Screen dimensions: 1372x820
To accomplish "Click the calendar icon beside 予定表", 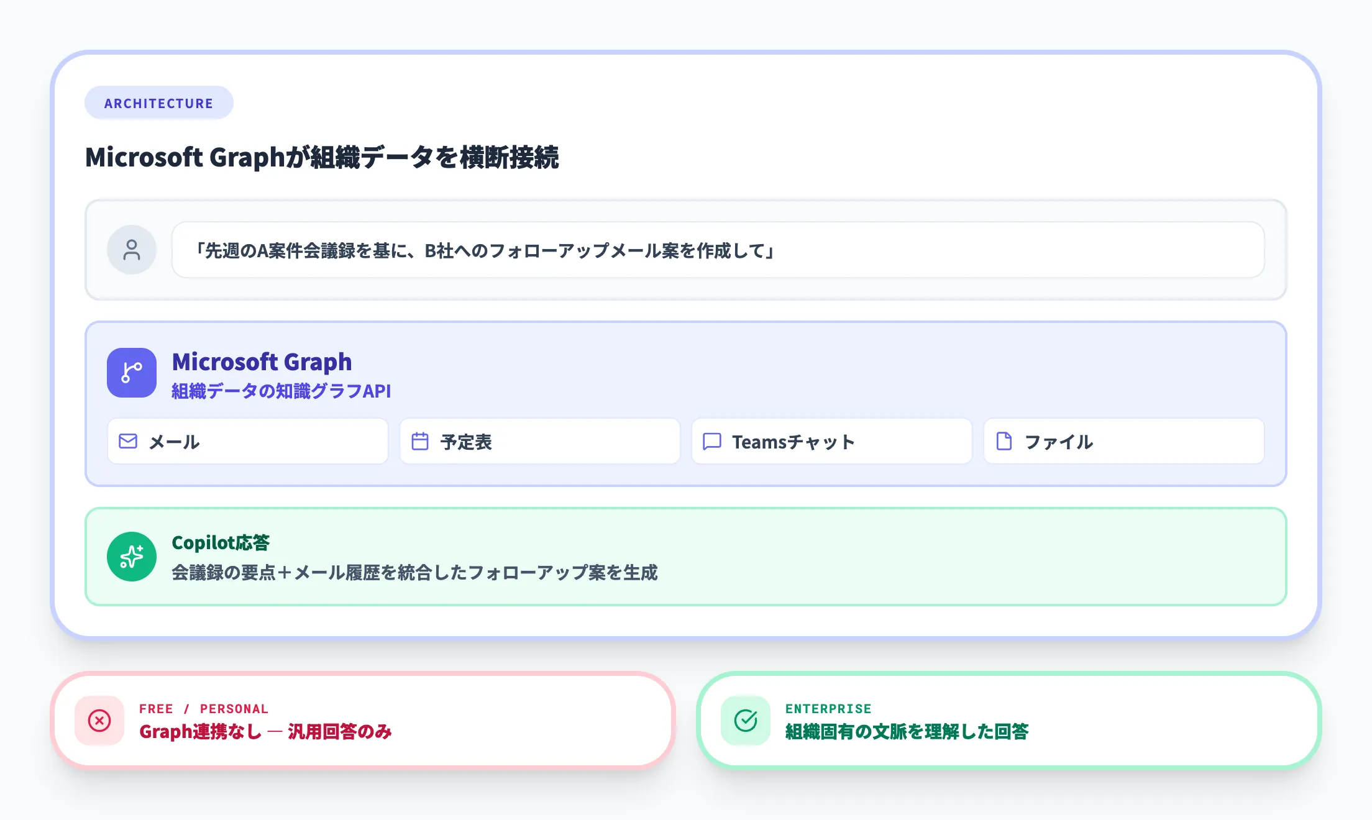I will click(x=420, y=441).
